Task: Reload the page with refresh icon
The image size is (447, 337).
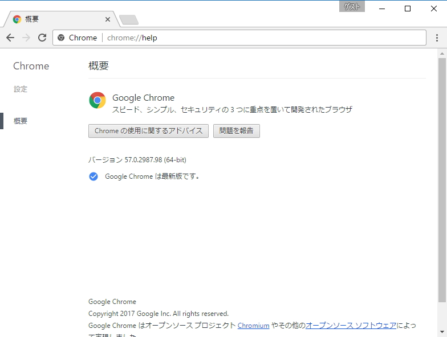Action: (x=42, y=38)
